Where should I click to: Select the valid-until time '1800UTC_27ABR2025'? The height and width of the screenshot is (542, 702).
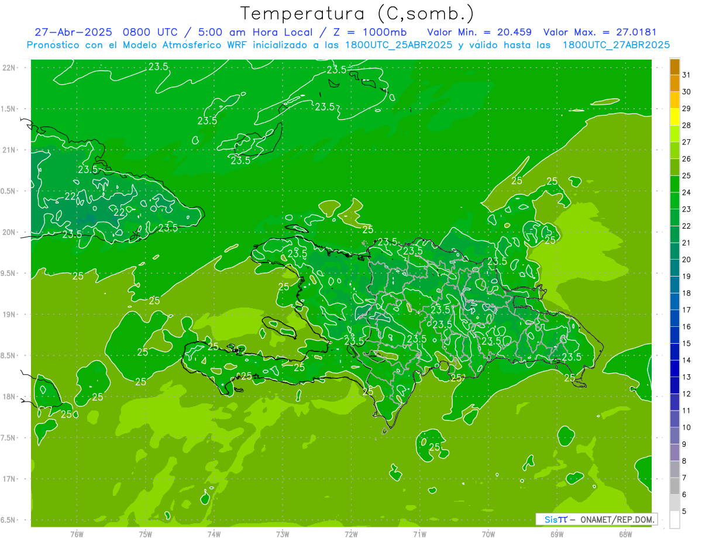click(616, 45)
